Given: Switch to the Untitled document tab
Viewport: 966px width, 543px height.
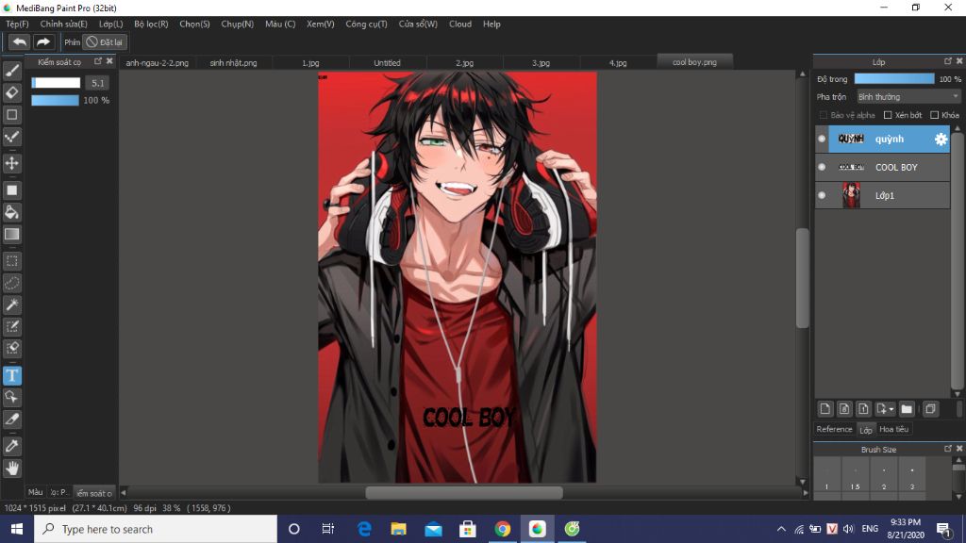Looking at the screenshot, I should pos(387,63).
